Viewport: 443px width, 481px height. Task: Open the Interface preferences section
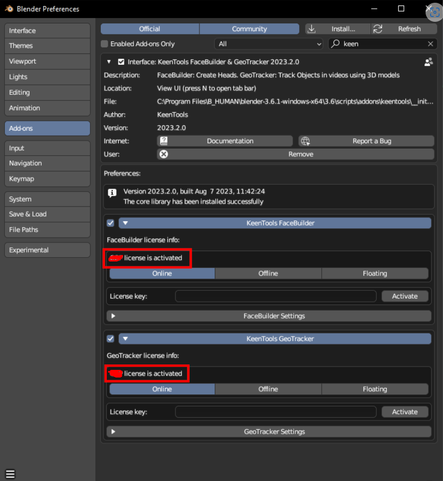click(47, 31)
